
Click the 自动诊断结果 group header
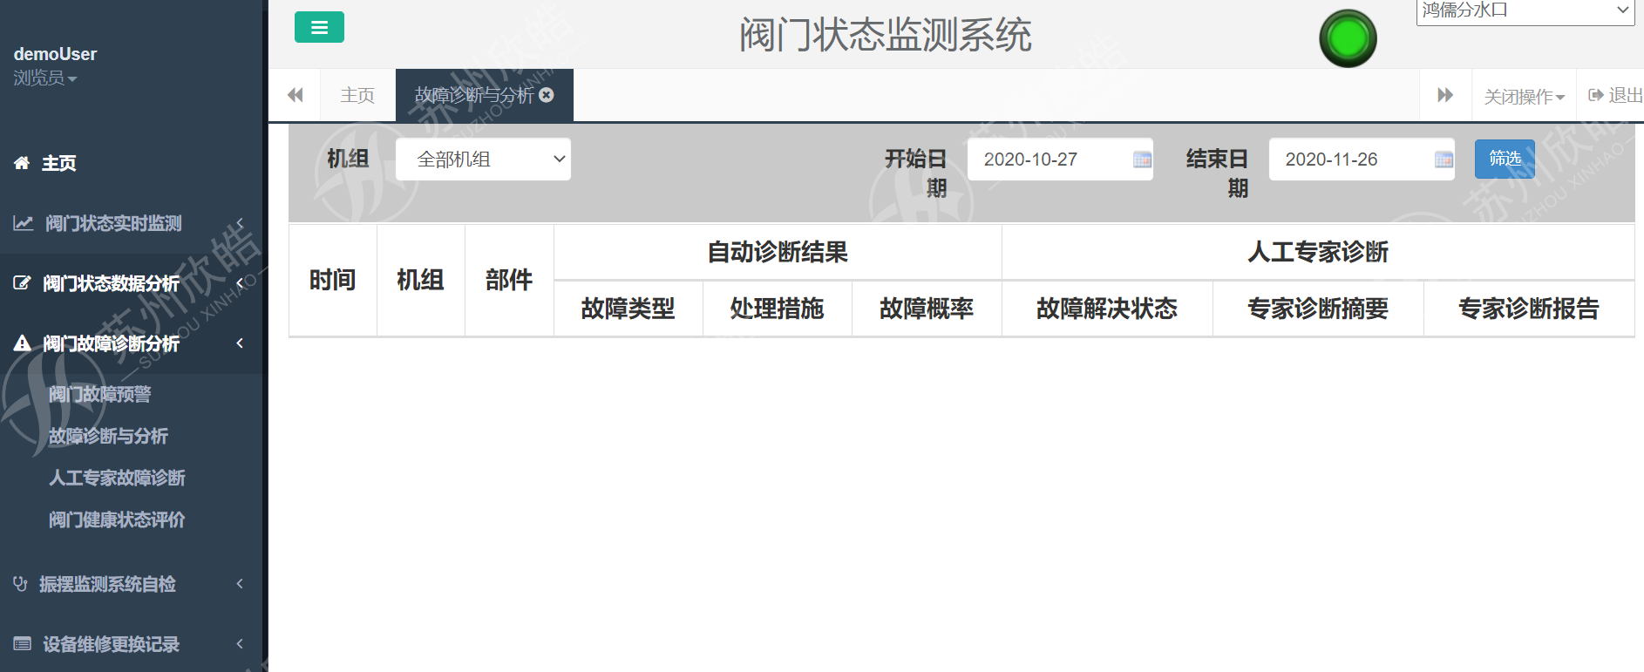(x=778, y=253)
